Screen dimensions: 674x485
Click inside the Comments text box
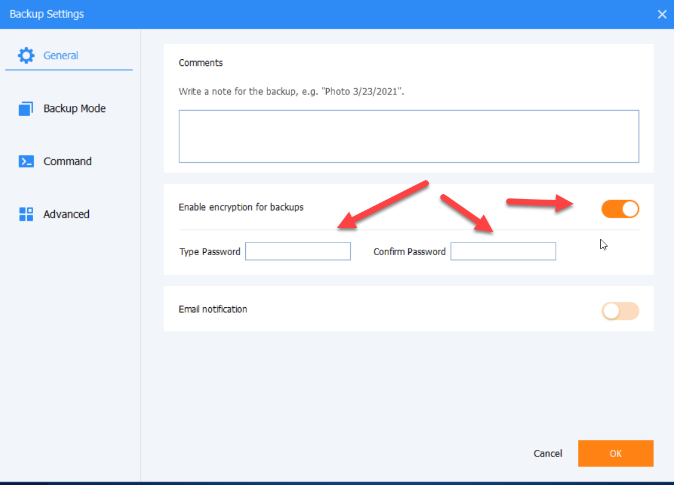409,137
